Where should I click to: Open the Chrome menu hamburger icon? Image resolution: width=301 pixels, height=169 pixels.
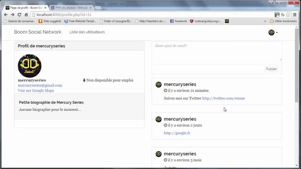coord(295,15)
